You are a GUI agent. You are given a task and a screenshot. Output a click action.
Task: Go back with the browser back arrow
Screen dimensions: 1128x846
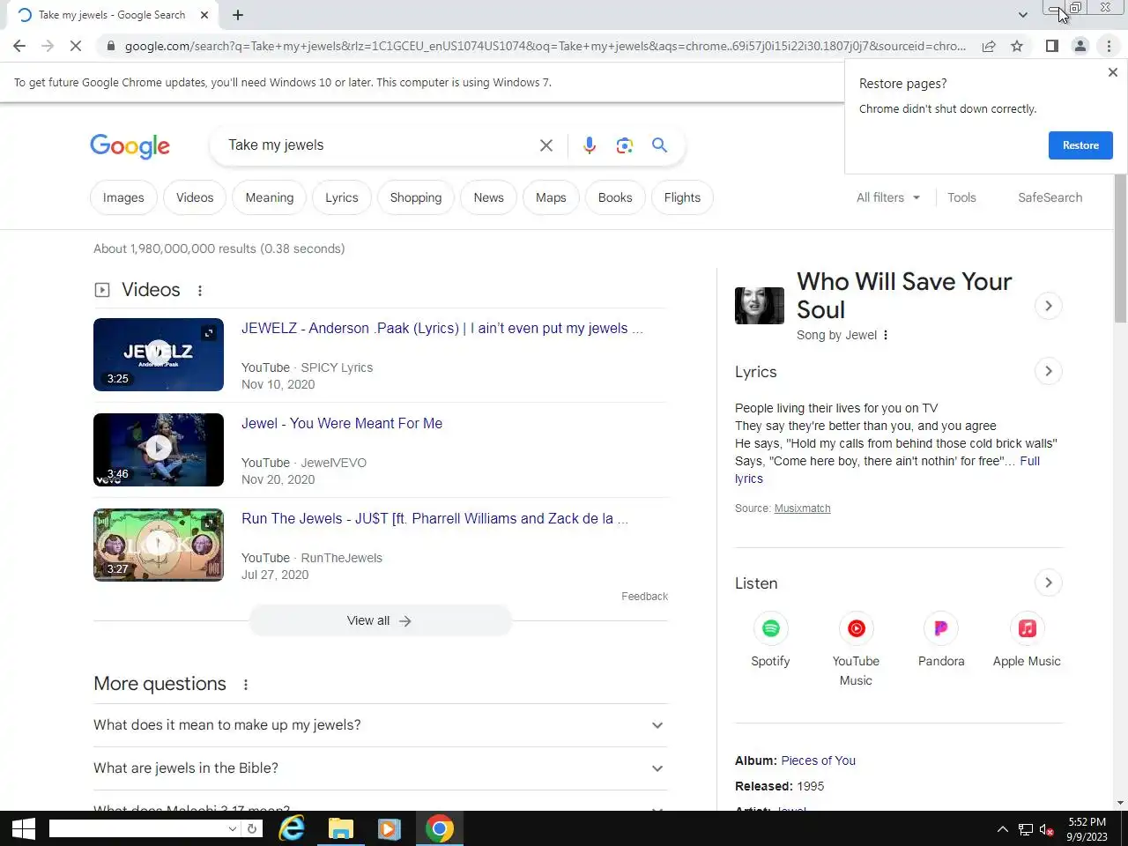(19, 46)
